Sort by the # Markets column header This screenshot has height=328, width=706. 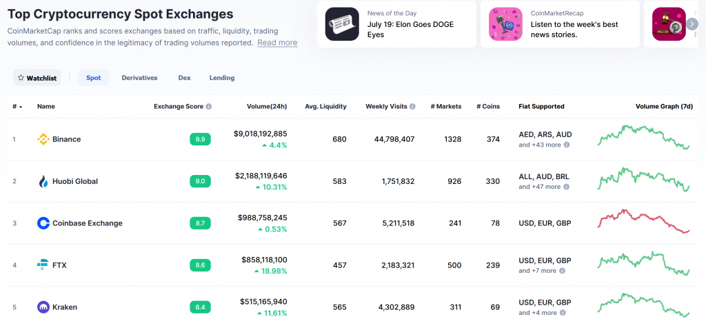click(x=446, y=107)
